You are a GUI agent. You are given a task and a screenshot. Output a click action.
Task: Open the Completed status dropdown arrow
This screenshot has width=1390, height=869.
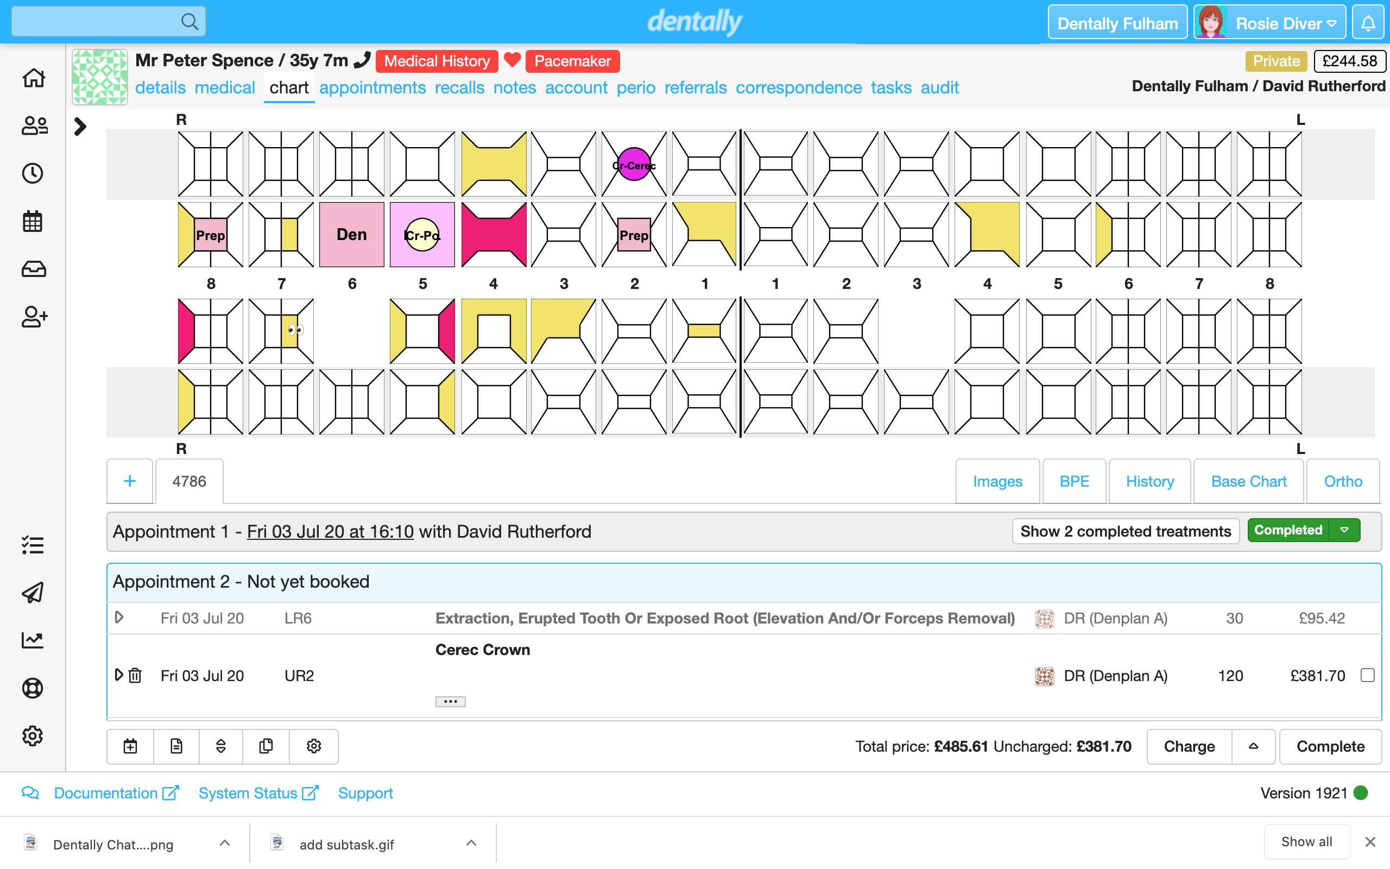click(x=1344, y=530)
